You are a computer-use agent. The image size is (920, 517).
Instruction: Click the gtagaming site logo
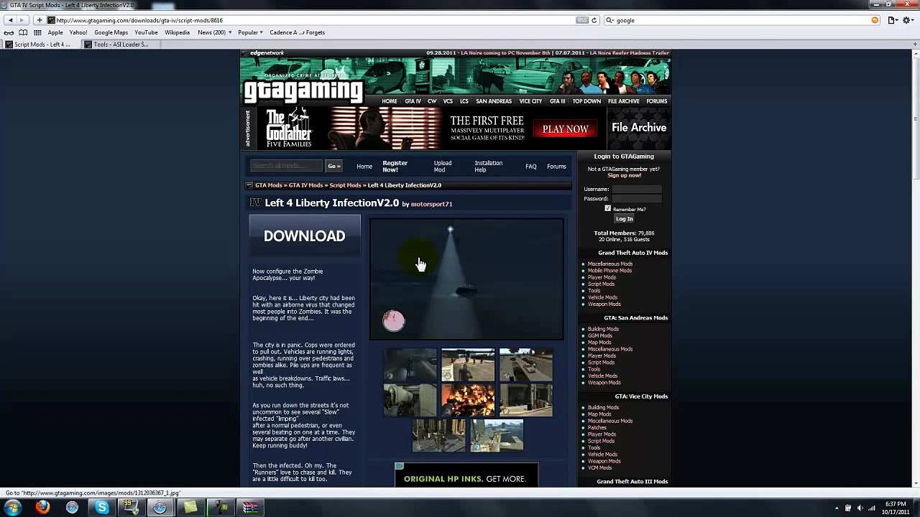click(x=303, y=90)
